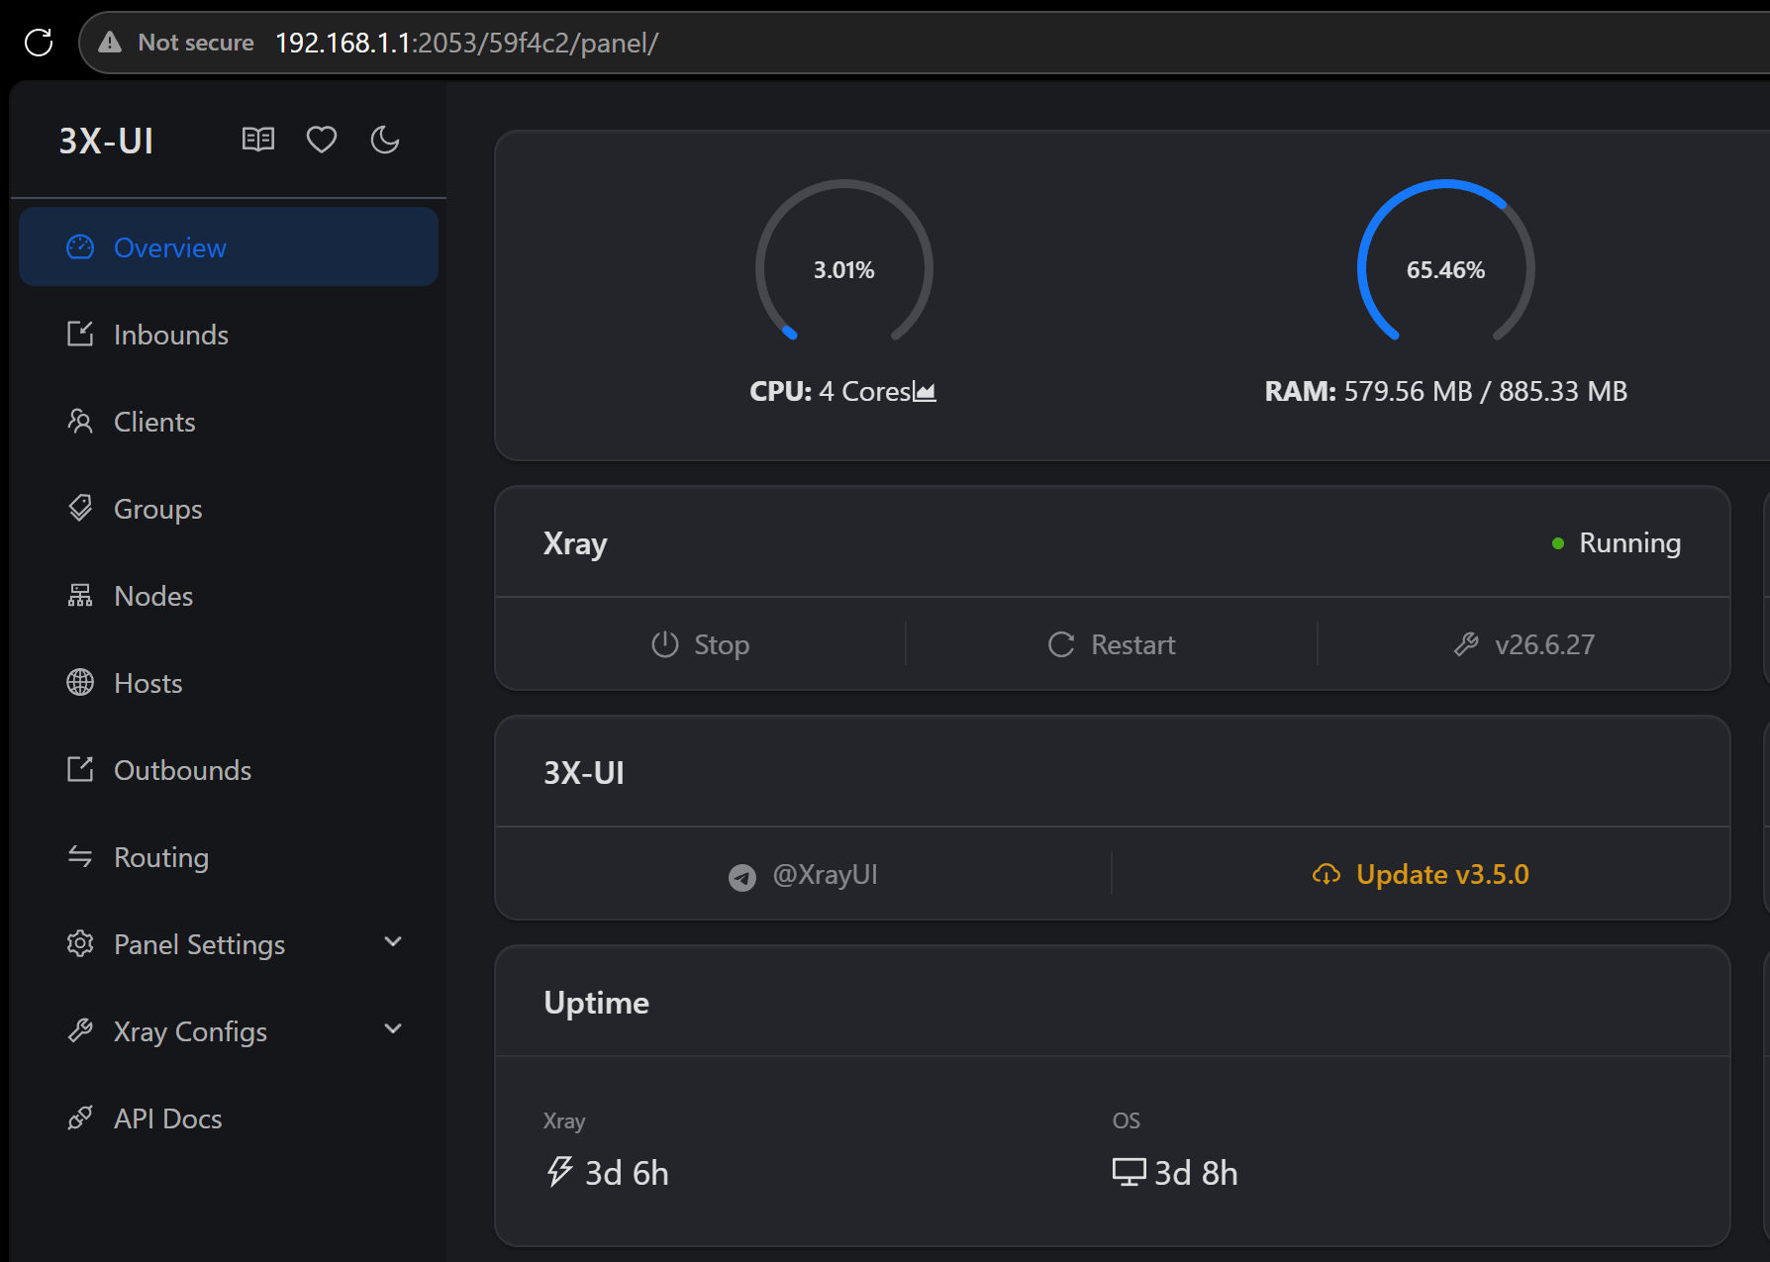Open Panel Settings menu label
1770x1262 pixels.
tap(199, 944)
